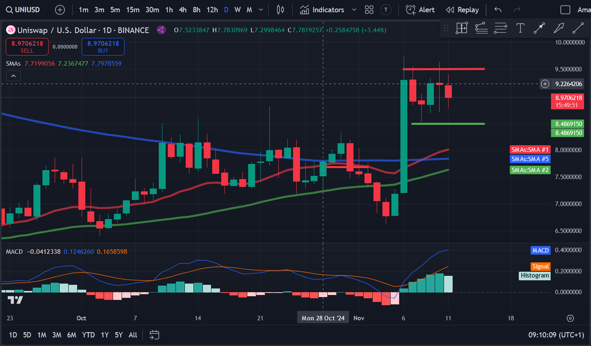Viewport: 591px width, 346px height.
Task: Select the 3m timeframe
Action: click(x=99, y=10)
